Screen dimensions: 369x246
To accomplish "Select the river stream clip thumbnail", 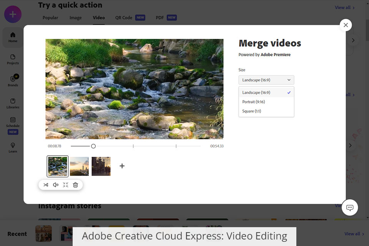I will click(x=58, y=166).
